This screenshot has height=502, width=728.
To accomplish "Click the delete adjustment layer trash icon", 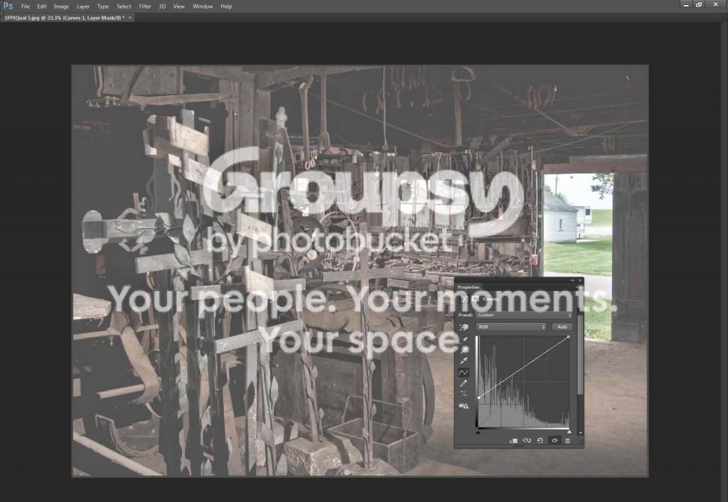I will [567, 441].
